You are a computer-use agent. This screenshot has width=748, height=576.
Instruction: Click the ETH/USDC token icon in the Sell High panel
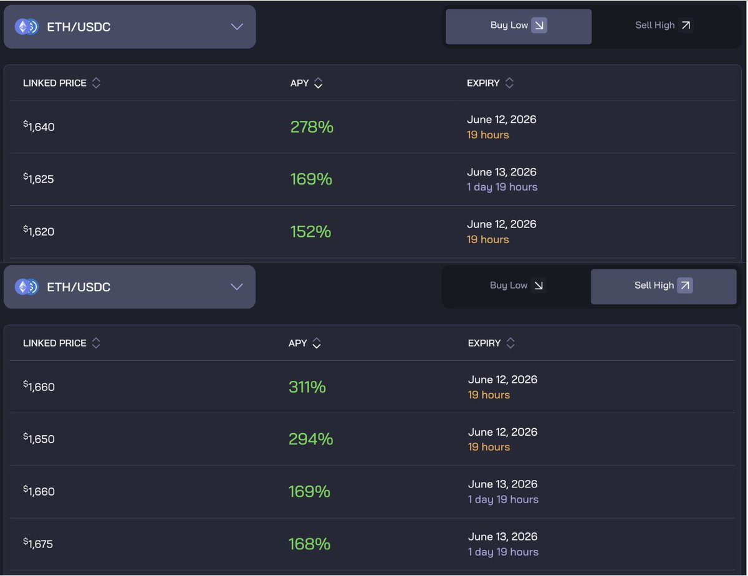pos(27,287)
